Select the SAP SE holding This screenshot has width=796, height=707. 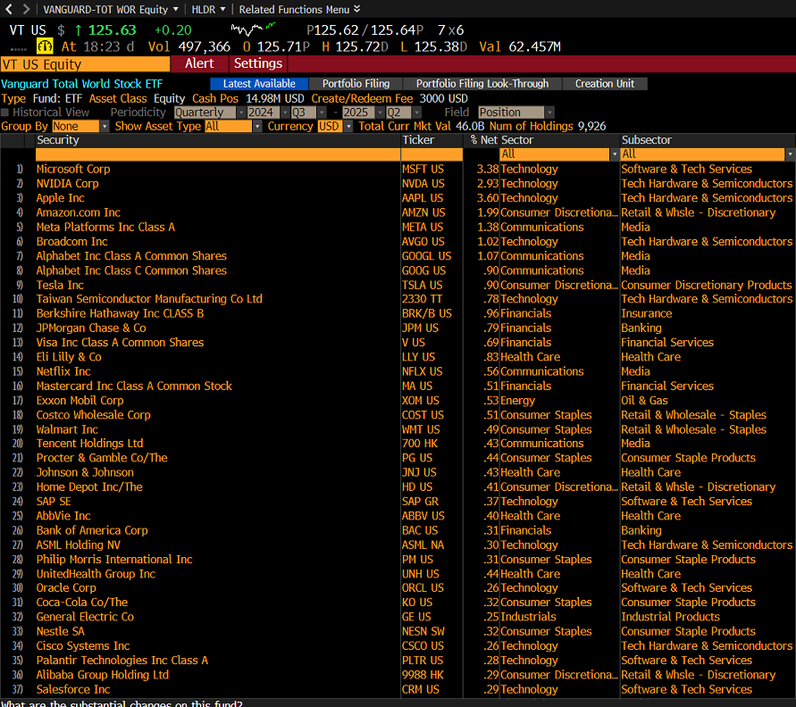click(54, 501)
